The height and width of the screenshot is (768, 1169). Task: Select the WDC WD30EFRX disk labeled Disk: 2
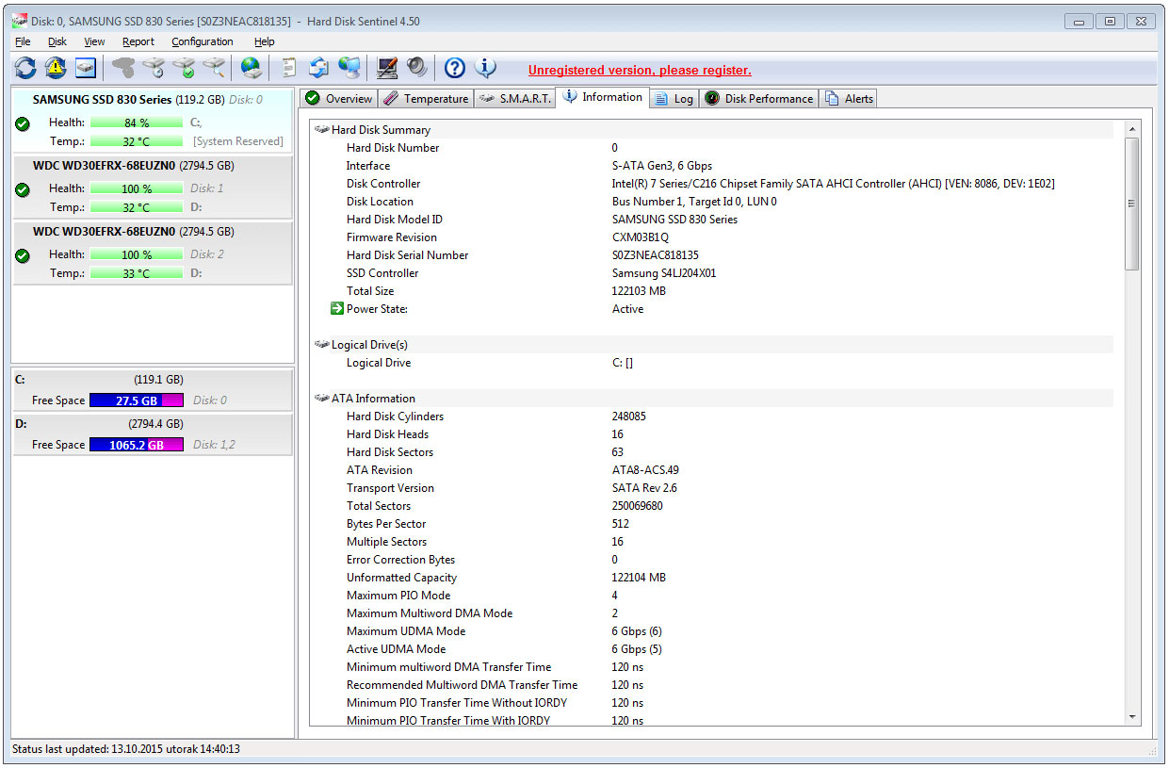152,253
